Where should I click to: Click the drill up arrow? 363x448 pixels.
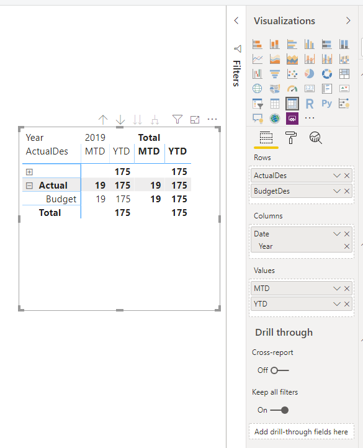click(x=103, y=119)
